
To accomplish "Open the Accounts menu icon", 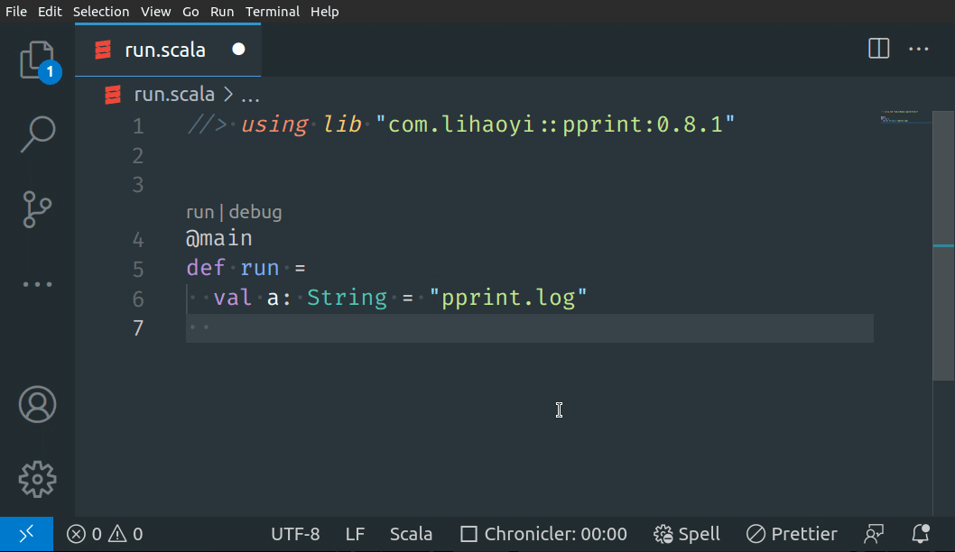I will [37, 405].
